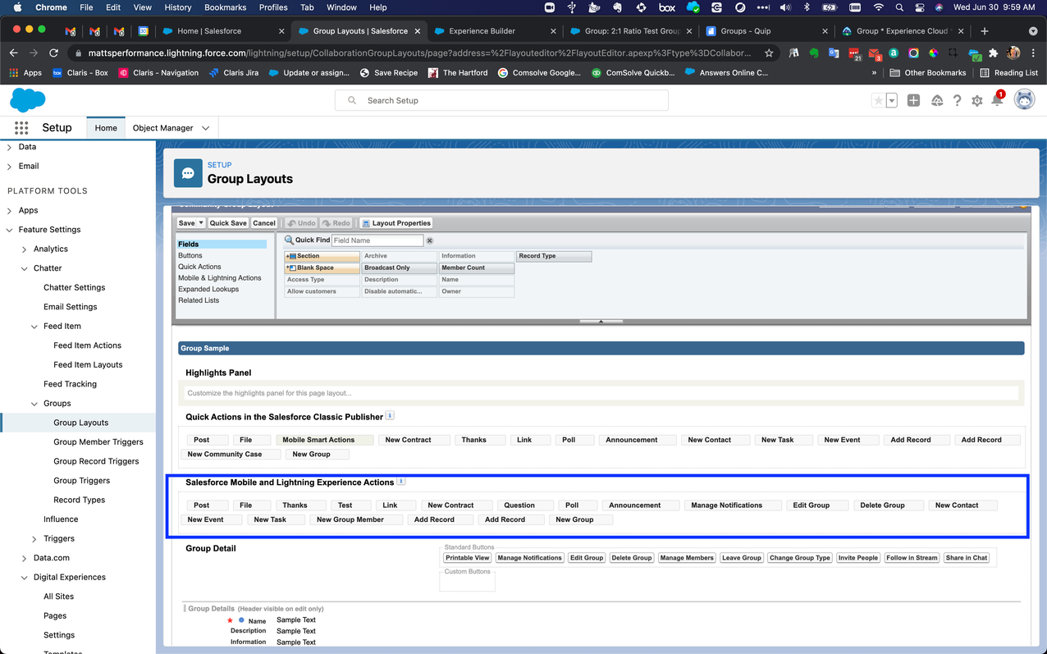Open the Chrome History menu
Screen dimensions: 1047x654
(x=177, y=7)
